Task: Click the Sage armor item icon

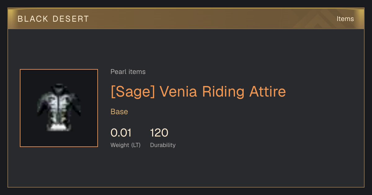Action: (59, 107)
